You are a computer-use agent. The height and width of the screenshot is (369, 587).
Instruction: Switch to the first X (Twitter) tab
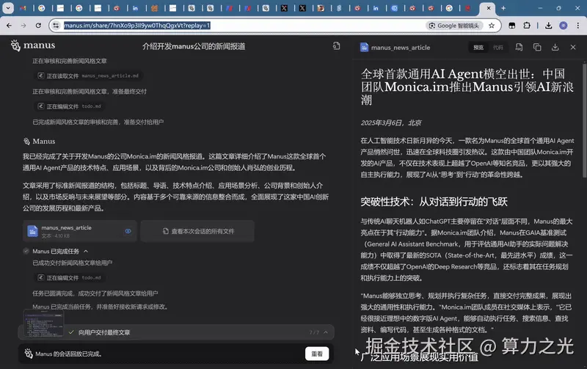coord(284,8)
